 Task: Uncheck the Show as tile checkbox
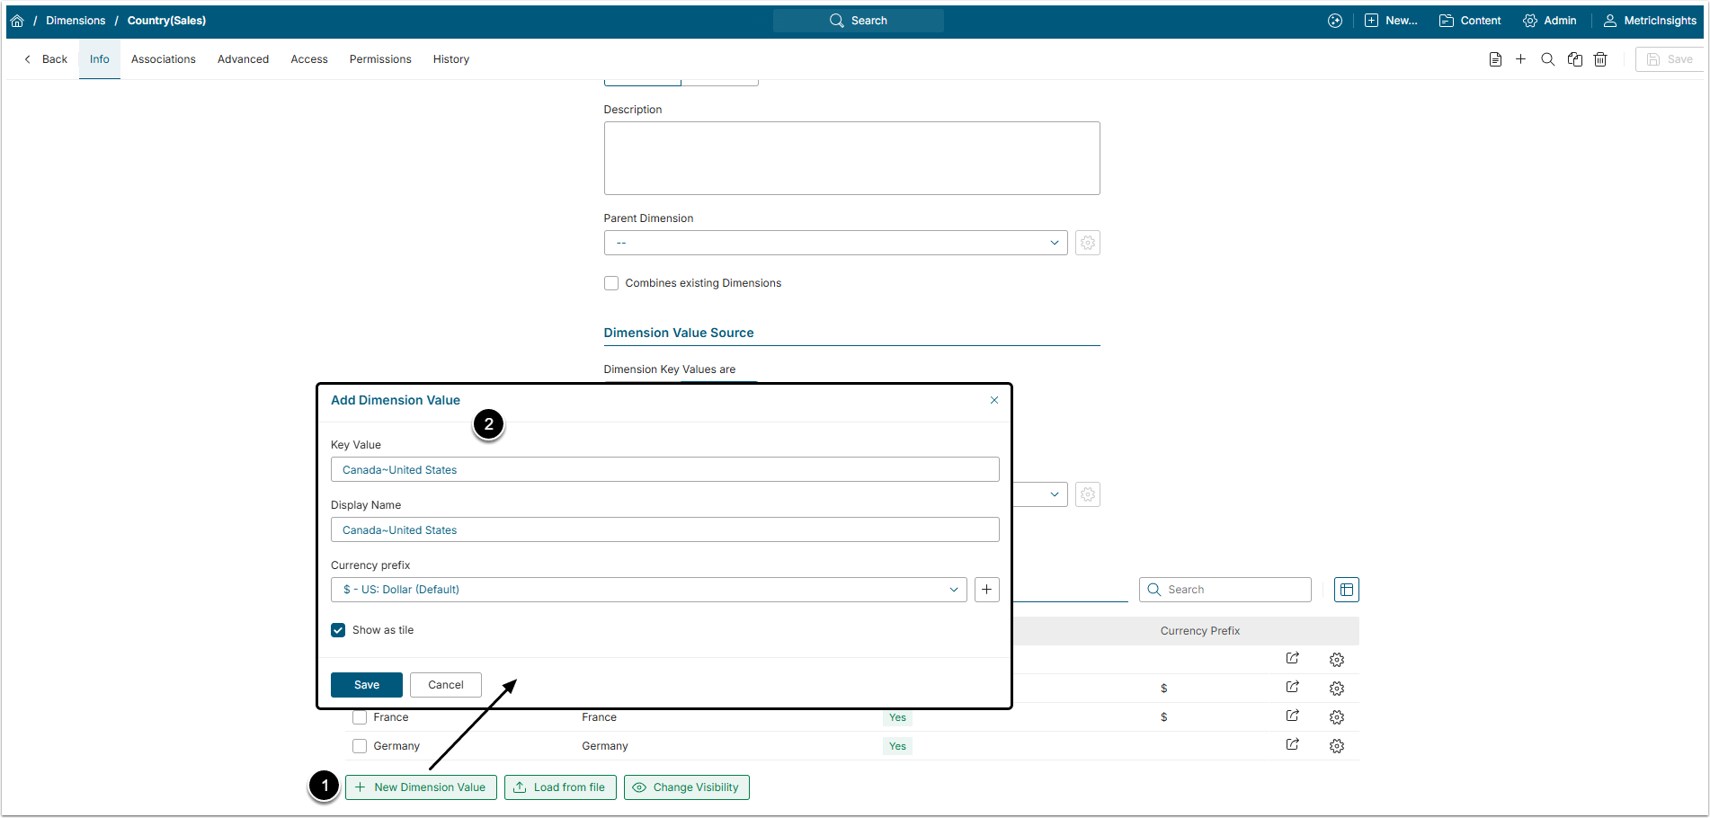pos(338,630)
